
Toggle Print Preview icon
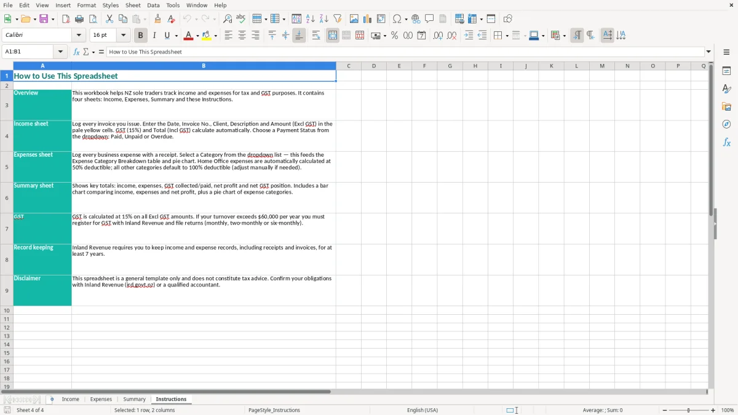(92, 19)
